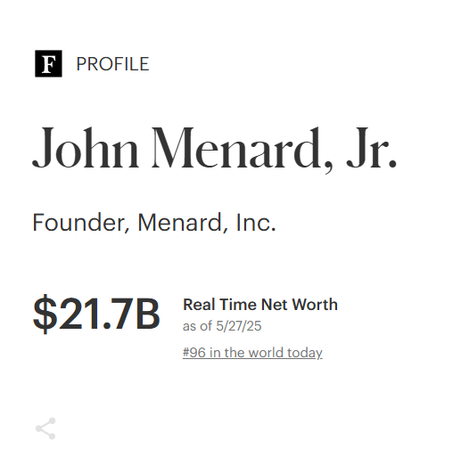Follow the #96 in the world today link
Screen dimensions: 453x474
coord(252,353)
